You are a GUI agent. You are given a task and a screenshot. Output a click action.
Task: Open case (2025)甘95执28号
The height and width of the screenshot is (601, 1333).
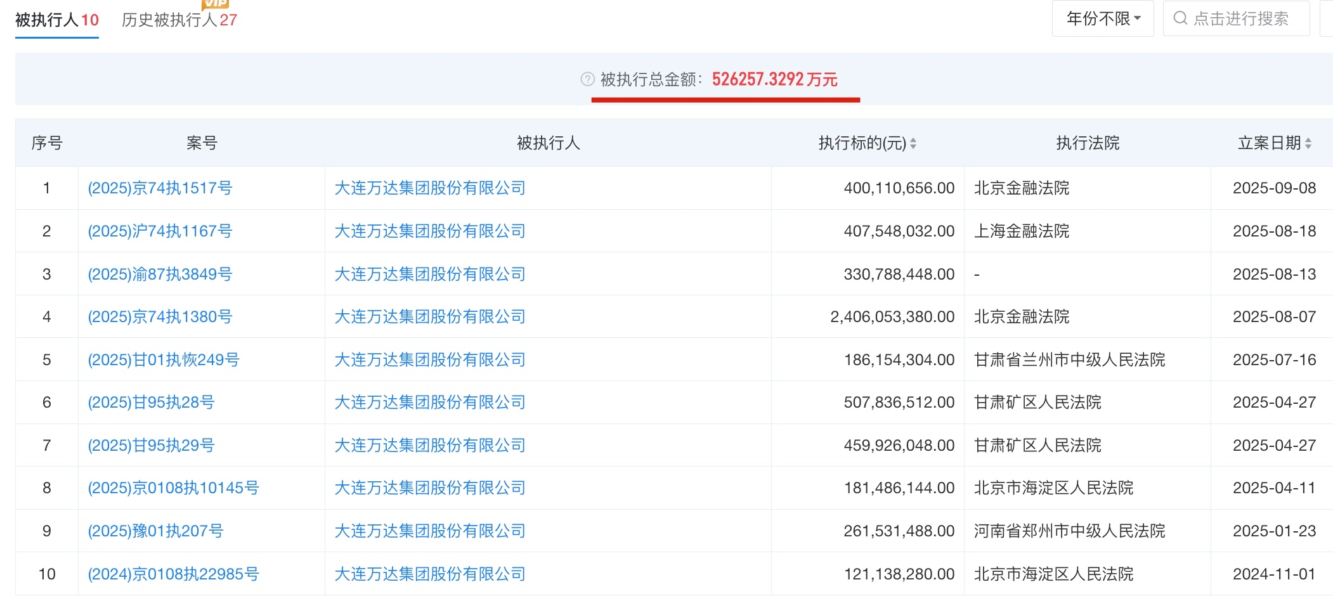[x=151, y=403]
